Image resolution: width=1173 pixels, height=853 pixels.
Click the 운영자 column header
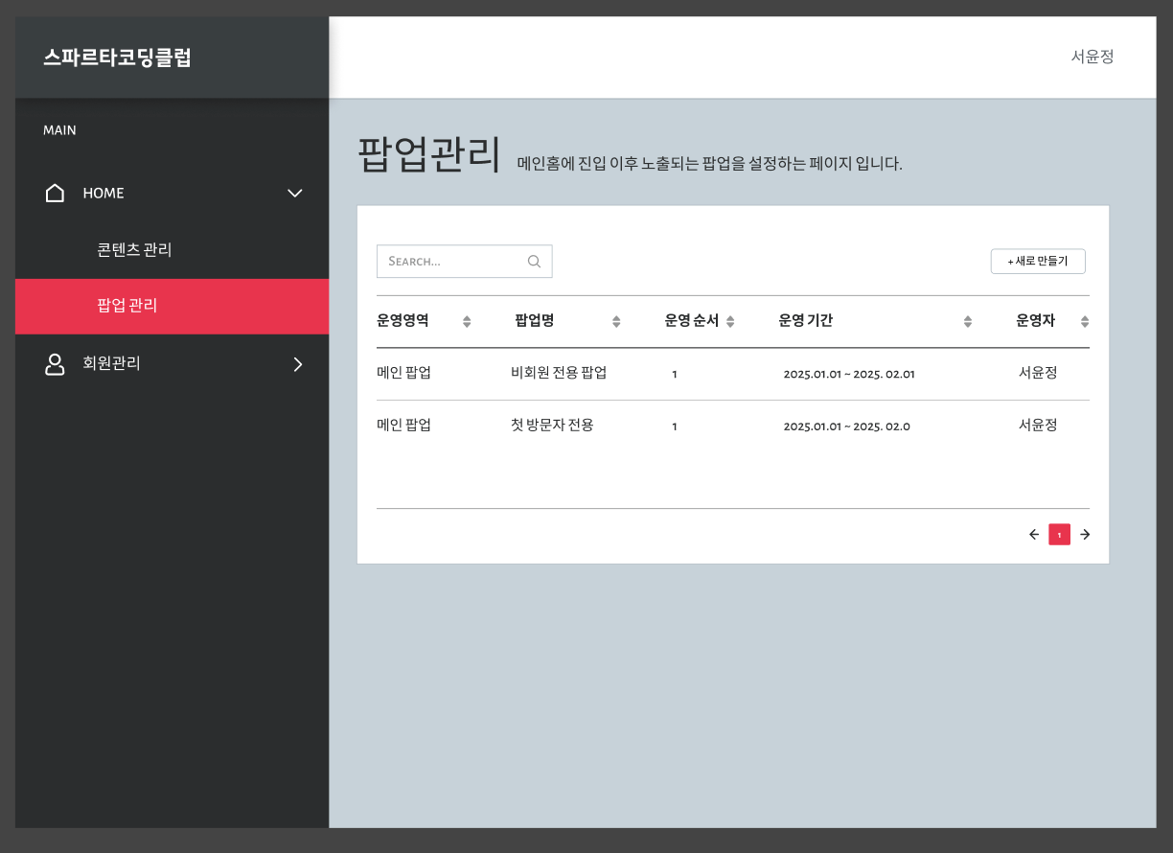pos(1036,321)
